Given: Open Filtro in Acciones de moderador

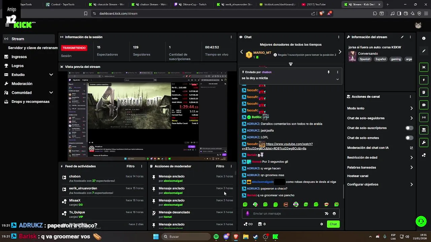Looking at the screenshot, I should (x=220, y=166).
